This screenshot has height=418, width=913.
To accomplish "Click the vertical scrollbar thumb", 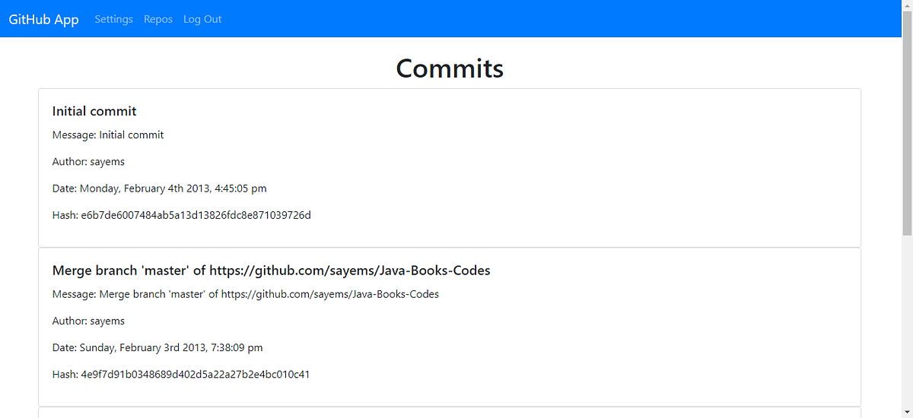I will [907, 125].
